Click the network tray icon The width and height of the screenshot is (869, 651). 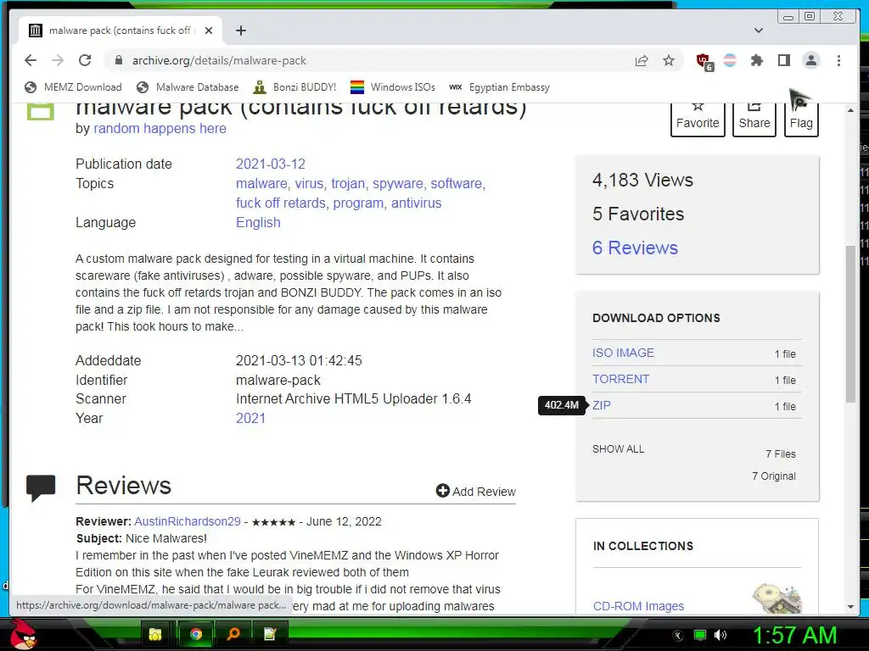click(x=700, y=635)
